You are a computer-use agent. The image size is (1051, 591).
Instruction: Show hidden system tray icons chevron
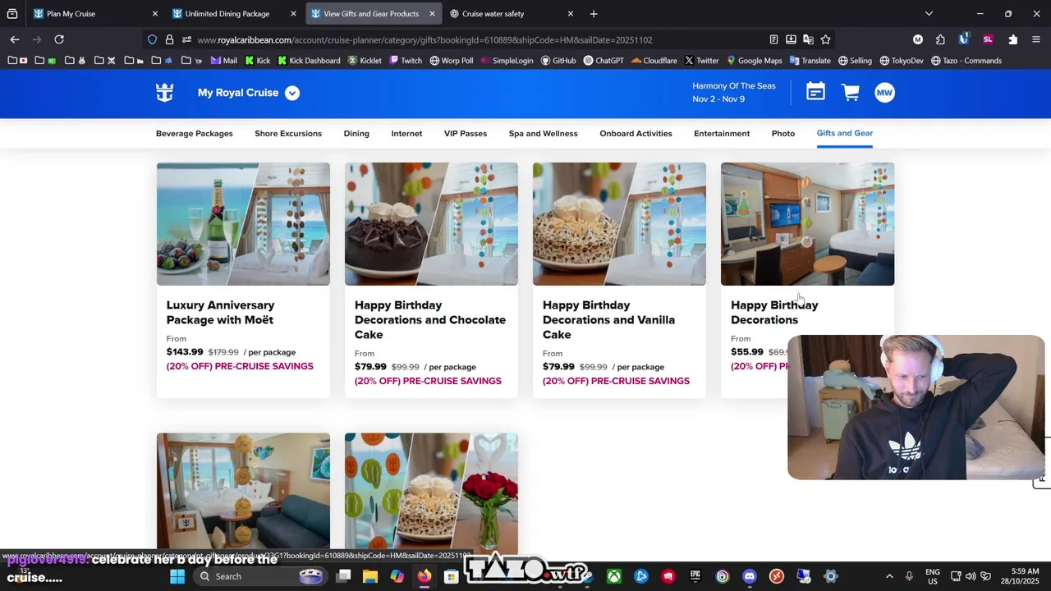coord(889,576)
